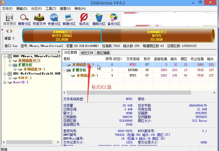Click the 扩展分区 icon in the partition table
219x151 pixels.
[x=69, y=70]
